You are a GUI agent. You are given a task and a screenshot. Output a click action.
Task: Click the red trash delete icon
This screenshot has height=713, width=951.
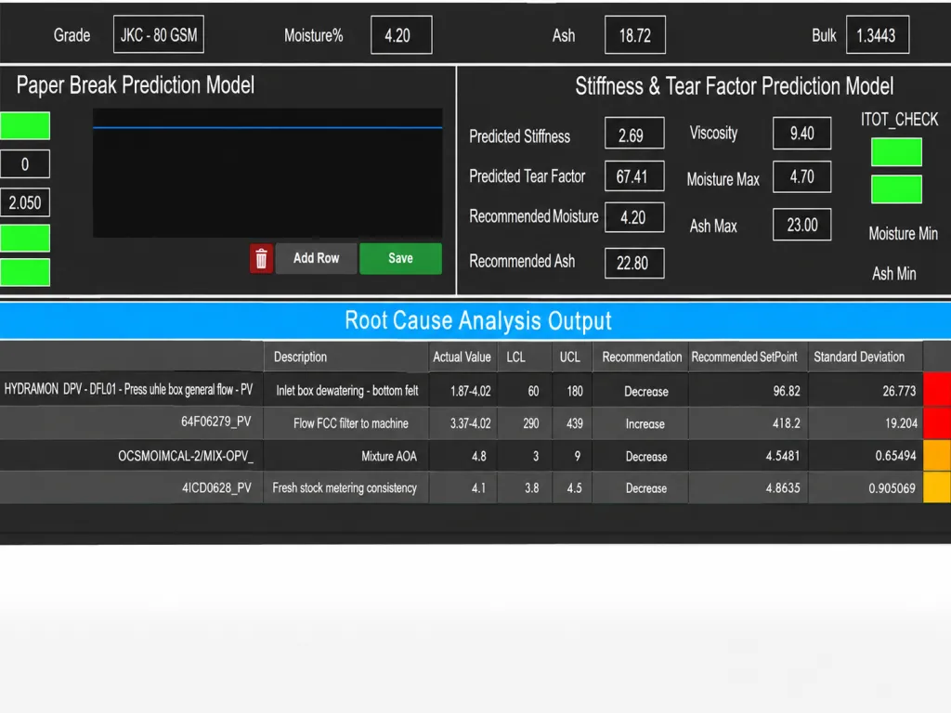261,259
